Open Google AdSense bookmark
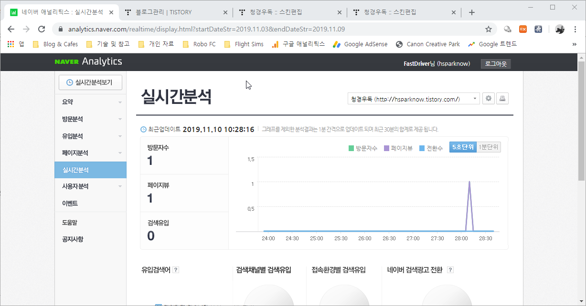The height and width of the screenshot is (306, 586). [360, 44]
